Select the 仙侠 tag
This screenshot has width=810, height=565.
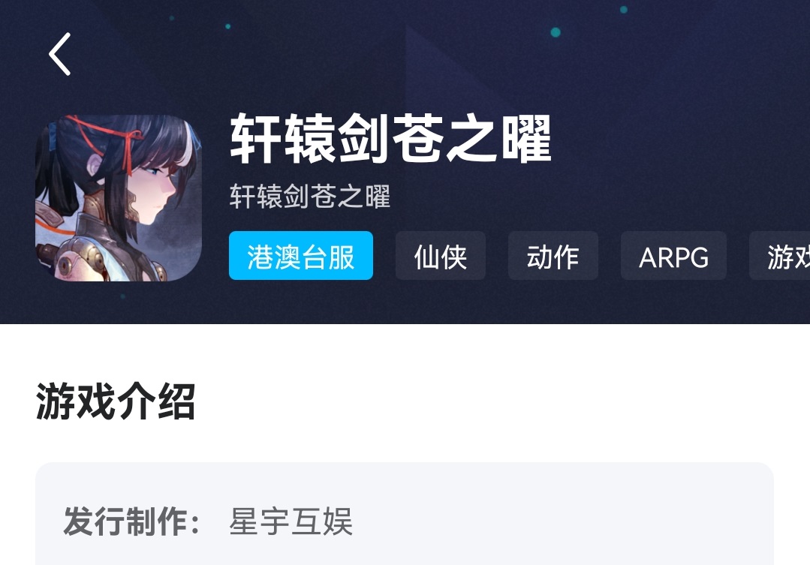click(x=440, y=256)
